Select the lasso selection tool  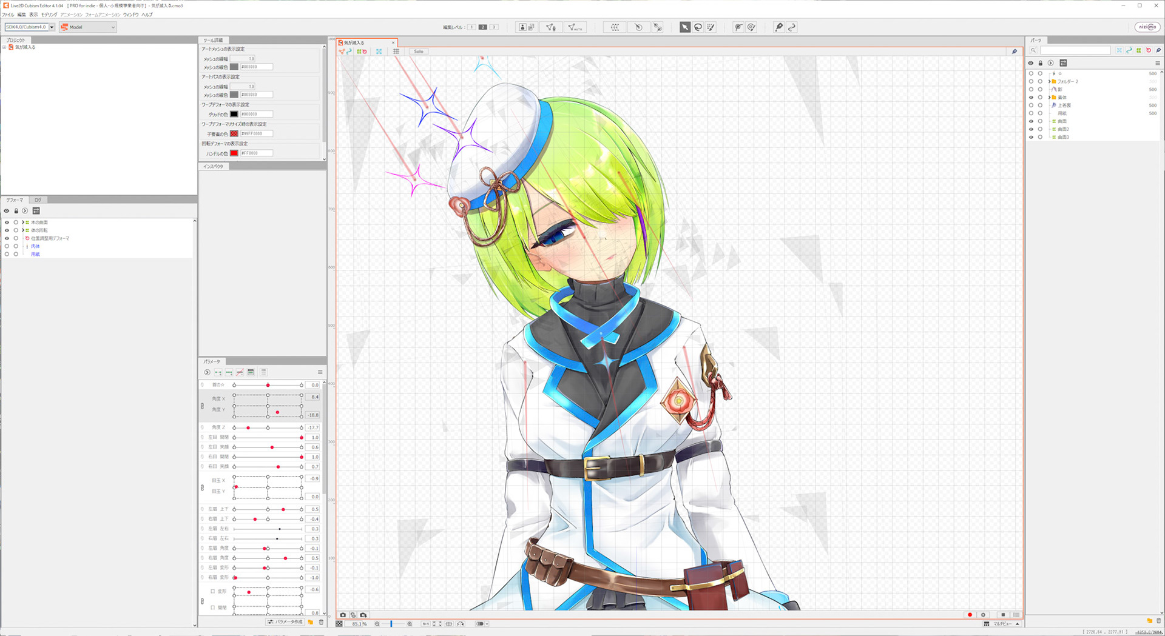698,27
